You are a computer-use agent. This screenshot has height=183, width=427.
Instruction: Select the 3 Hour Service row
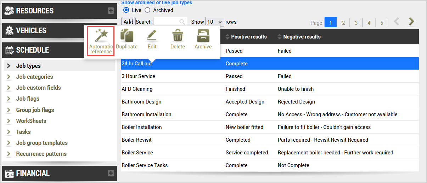[x=270, y=76]
